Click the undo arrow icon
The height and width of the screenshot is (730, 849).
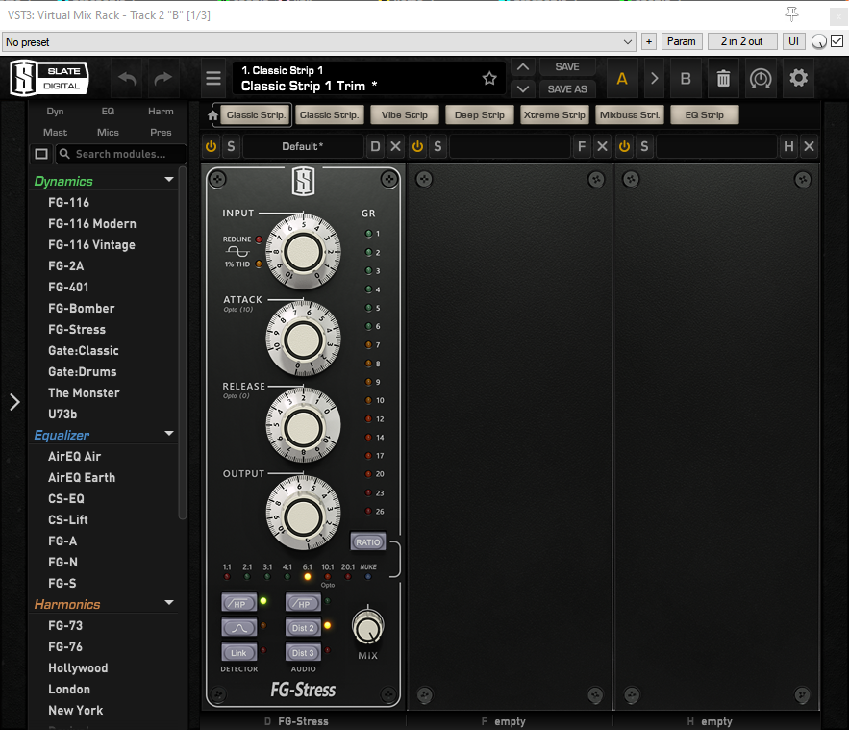(x=126, y=79)
